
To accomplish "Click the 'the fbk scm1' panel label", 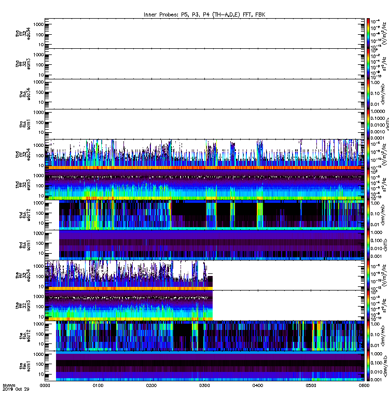I will pyautogui.click(x=25, y=366).
